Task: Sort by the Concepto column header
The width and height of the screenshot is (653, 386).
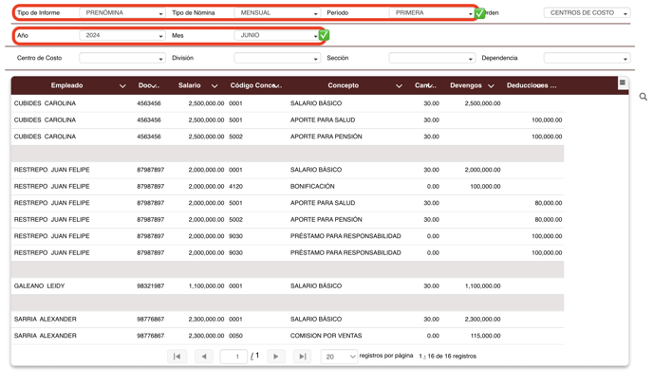Action: [x=344, y=85]
